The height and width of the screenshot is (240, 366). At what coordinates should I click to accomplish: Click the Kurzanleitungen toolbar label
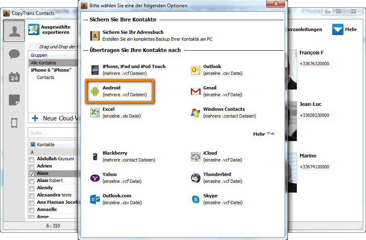305,29
